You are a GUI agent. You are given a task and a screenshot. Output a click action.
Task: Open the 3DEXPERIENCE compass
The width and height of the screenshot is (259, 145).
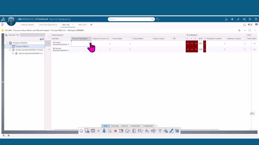point(11,21)
